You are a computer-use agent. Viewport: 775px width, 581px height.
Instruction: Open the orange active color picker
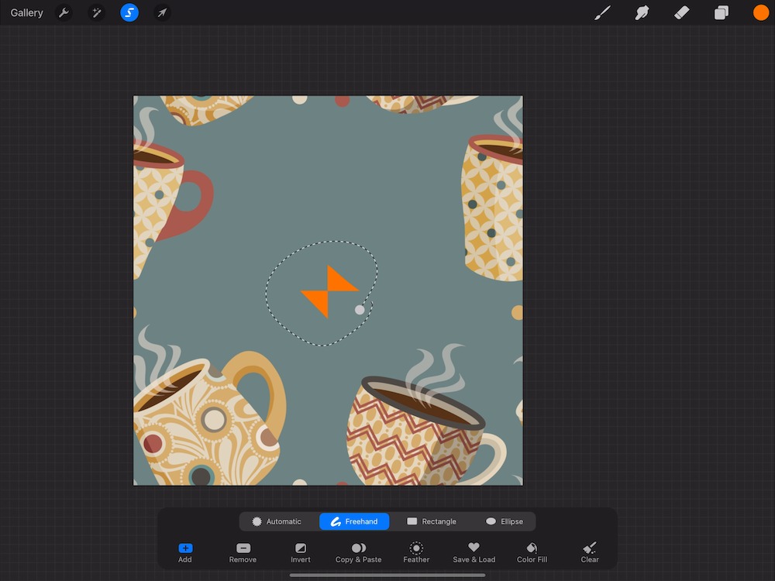(x=760, y=13)
